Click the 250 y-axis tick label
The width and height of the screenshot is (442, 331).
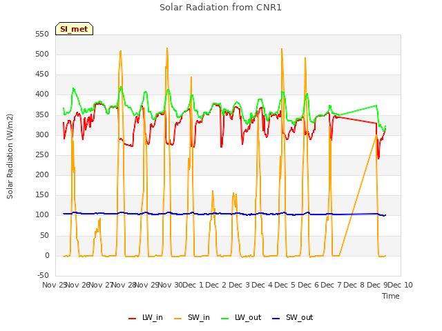(x=42, y=154)
